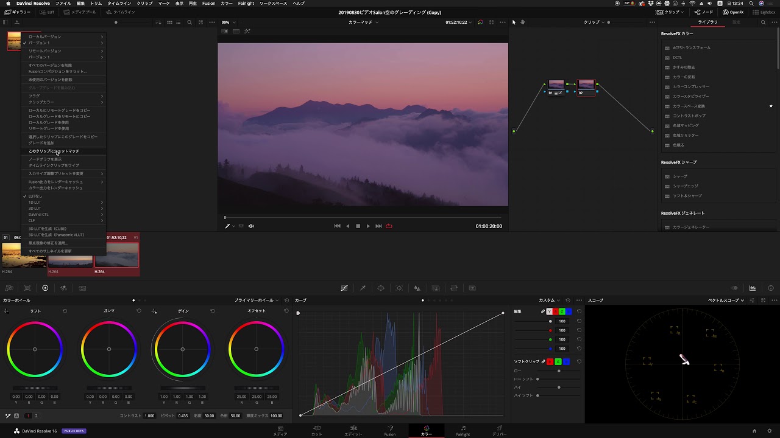The width and height of the screenshot is (780, 438).
Task: Open the LUT browser button
Action: tap(48, 12)
